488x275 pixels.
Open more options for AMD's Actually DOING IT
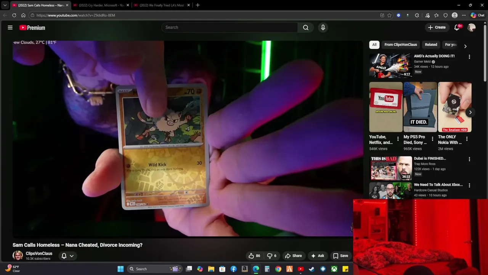[469, 57]
